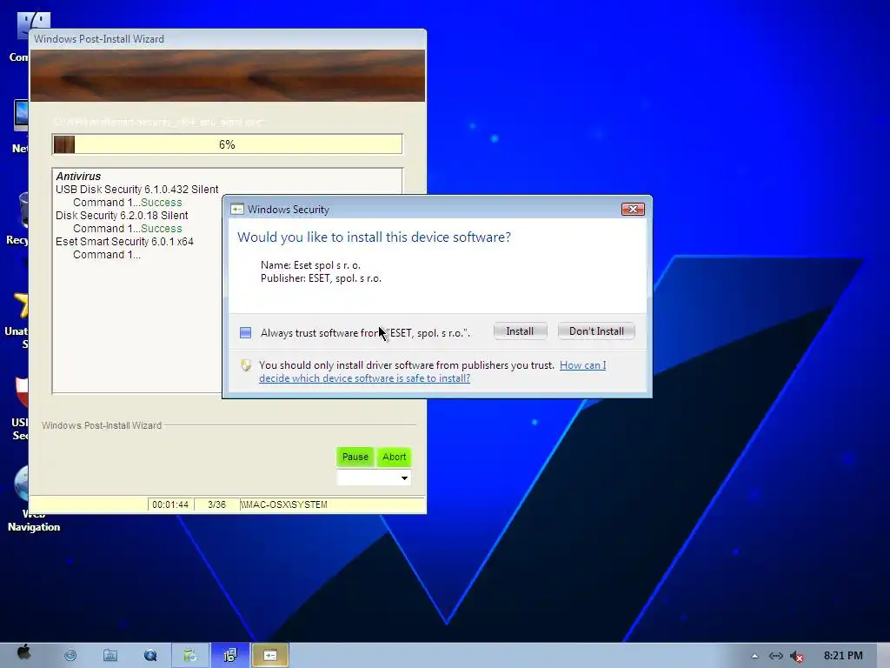The height and width of the screenshot is (668, 890).
Task: Click the 8:21 PM clock
Action: pos(843,656)
